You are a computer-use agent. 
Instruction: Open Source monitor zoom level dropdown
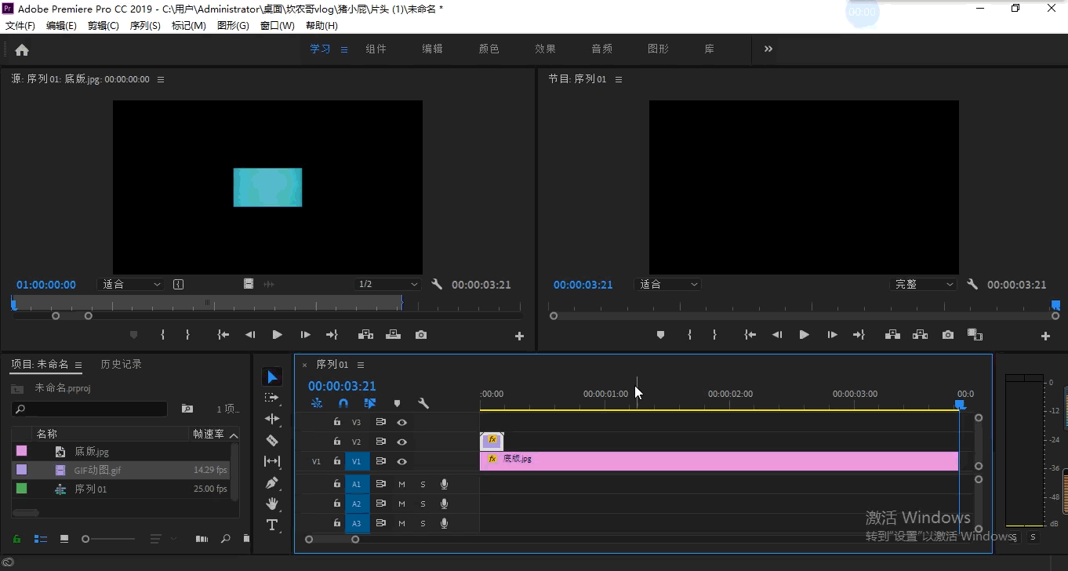click(x=130, y=285)
